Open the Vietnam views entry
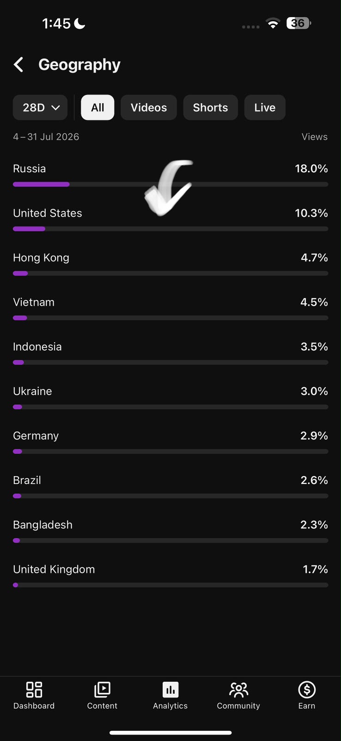 point(170,308)
